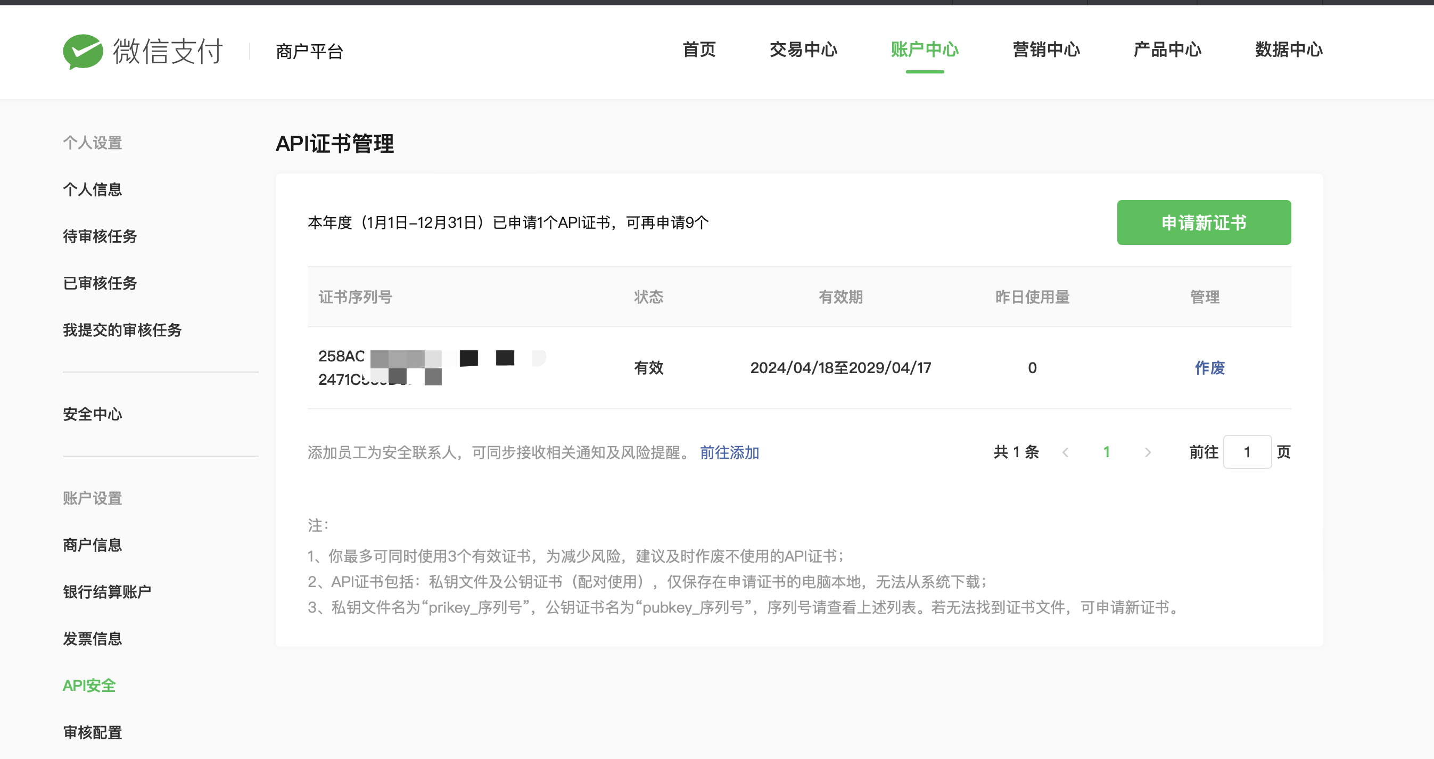Open the 首页 navigation tab

[x=699, y=49]
